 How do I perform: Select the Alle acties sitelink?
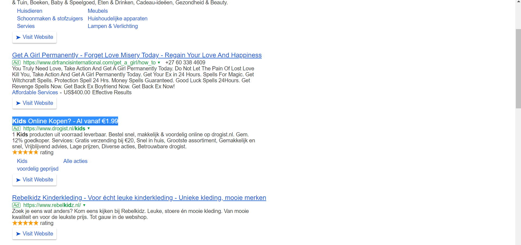pyautogui.click(x=75, y=161)
